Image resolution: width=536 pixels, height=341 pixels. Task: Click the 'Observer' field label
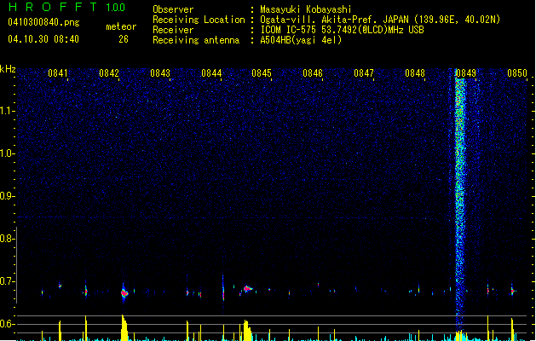[173, 9]
